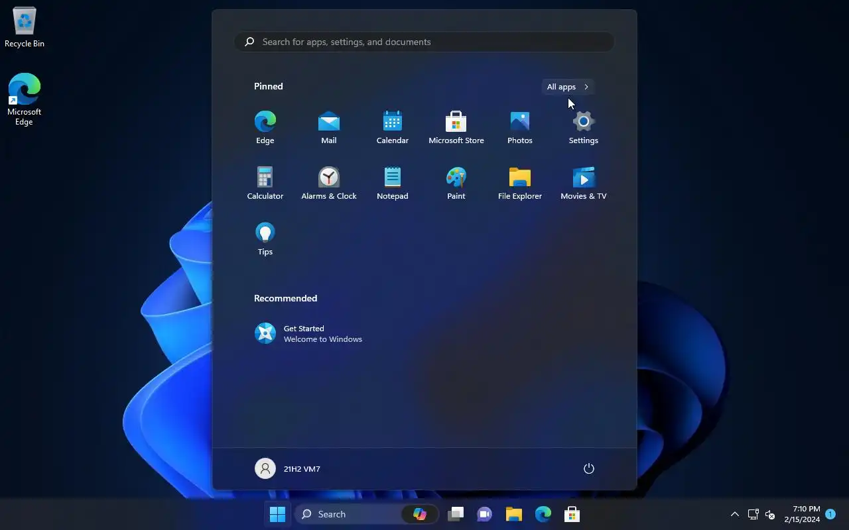Open network status in system tray
This screenshot has height=530, width=849.
click(753, 514)
